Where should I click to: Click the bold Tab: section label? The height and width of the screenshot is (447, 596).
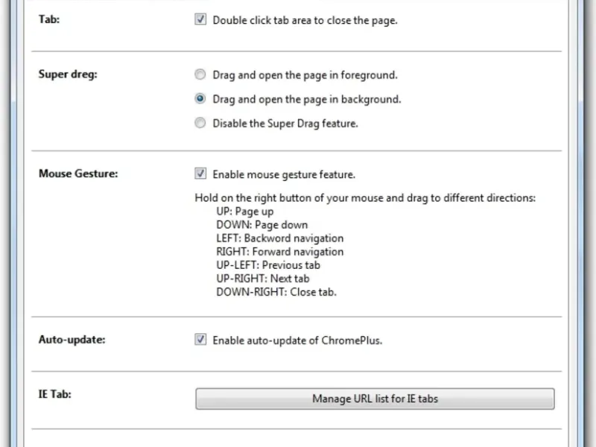49,19
